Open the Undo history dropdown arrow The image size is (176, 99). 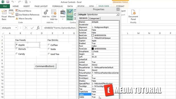pyautogui.click(x=15, y=2)
